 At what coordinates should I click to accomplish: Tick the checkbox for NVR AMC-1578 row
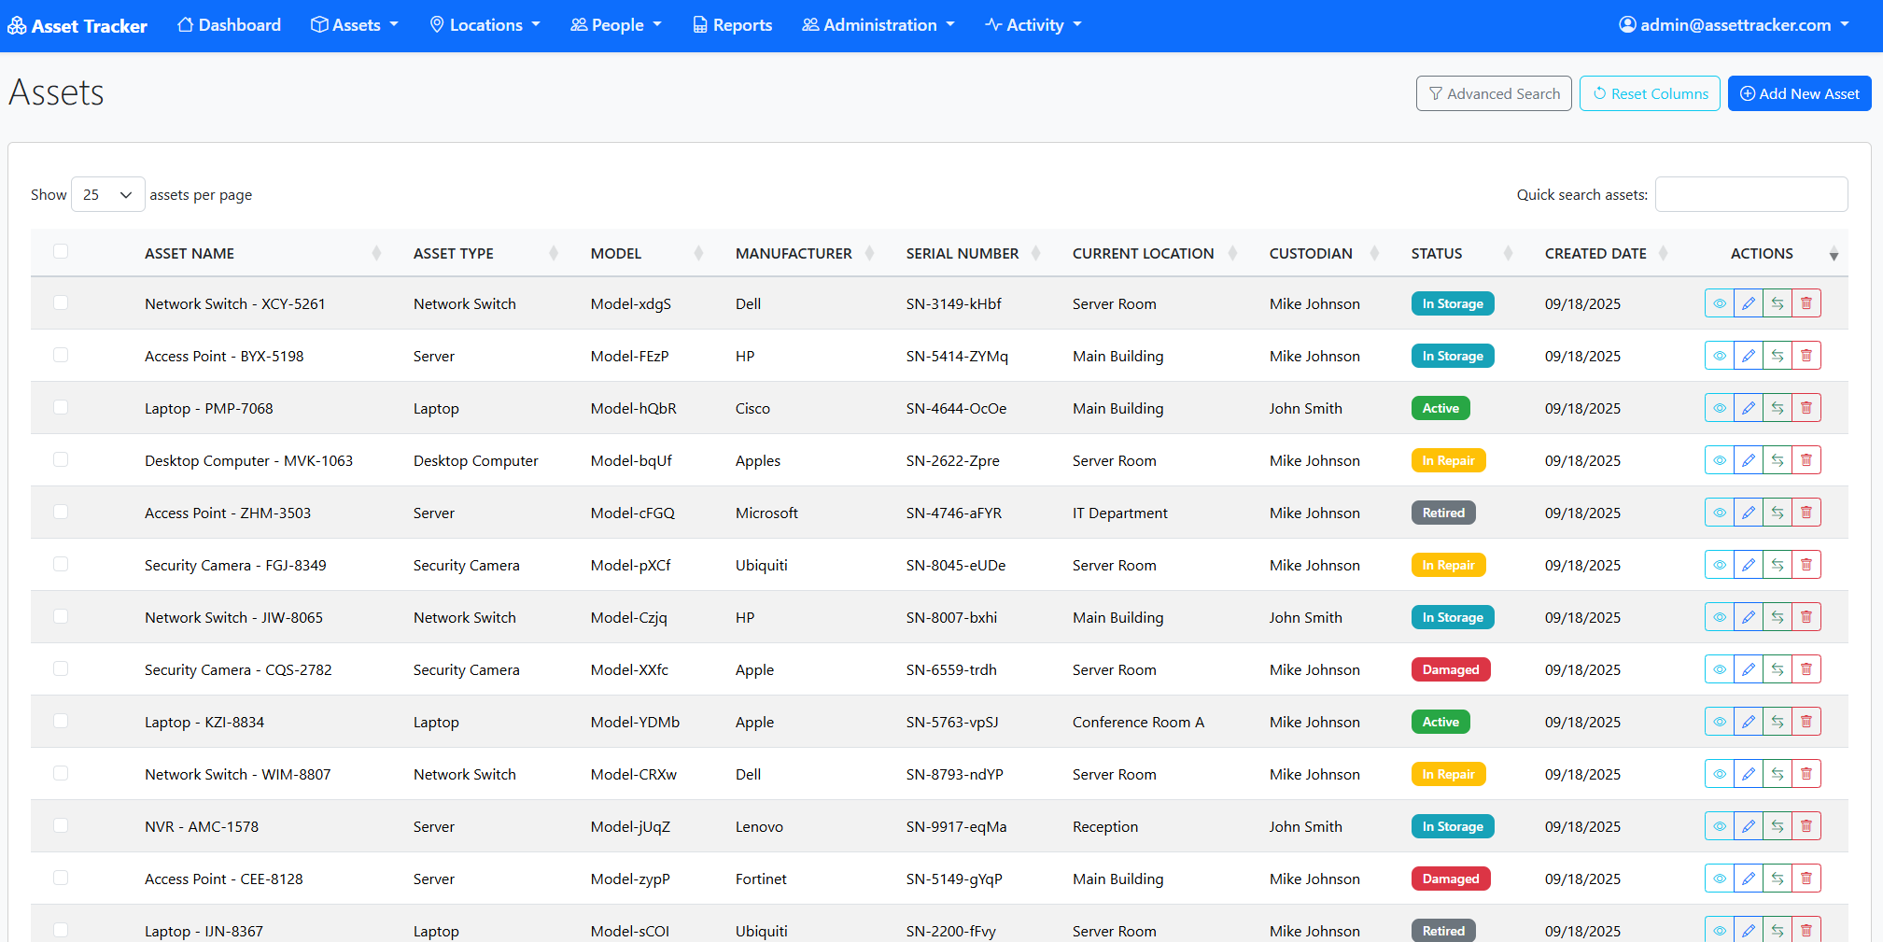point(61,825)
